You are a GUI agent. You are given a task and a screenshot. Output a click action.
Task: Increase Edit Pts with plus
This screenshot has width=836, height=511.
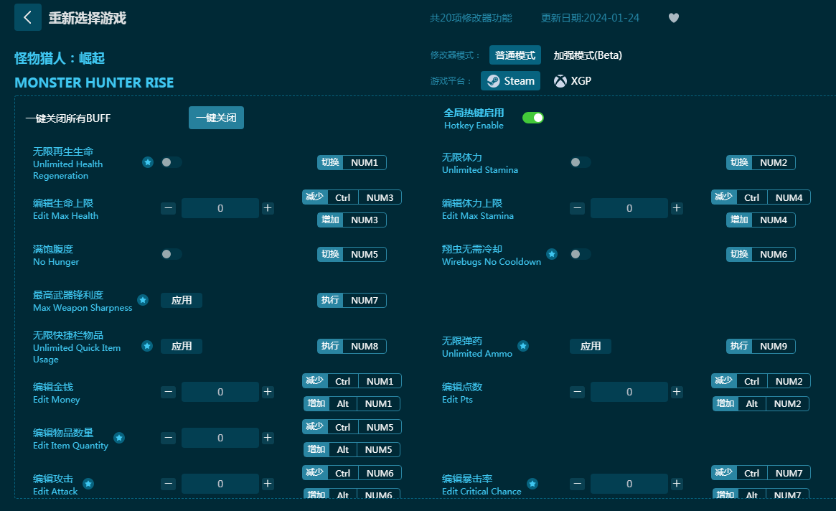coord(677,392)
